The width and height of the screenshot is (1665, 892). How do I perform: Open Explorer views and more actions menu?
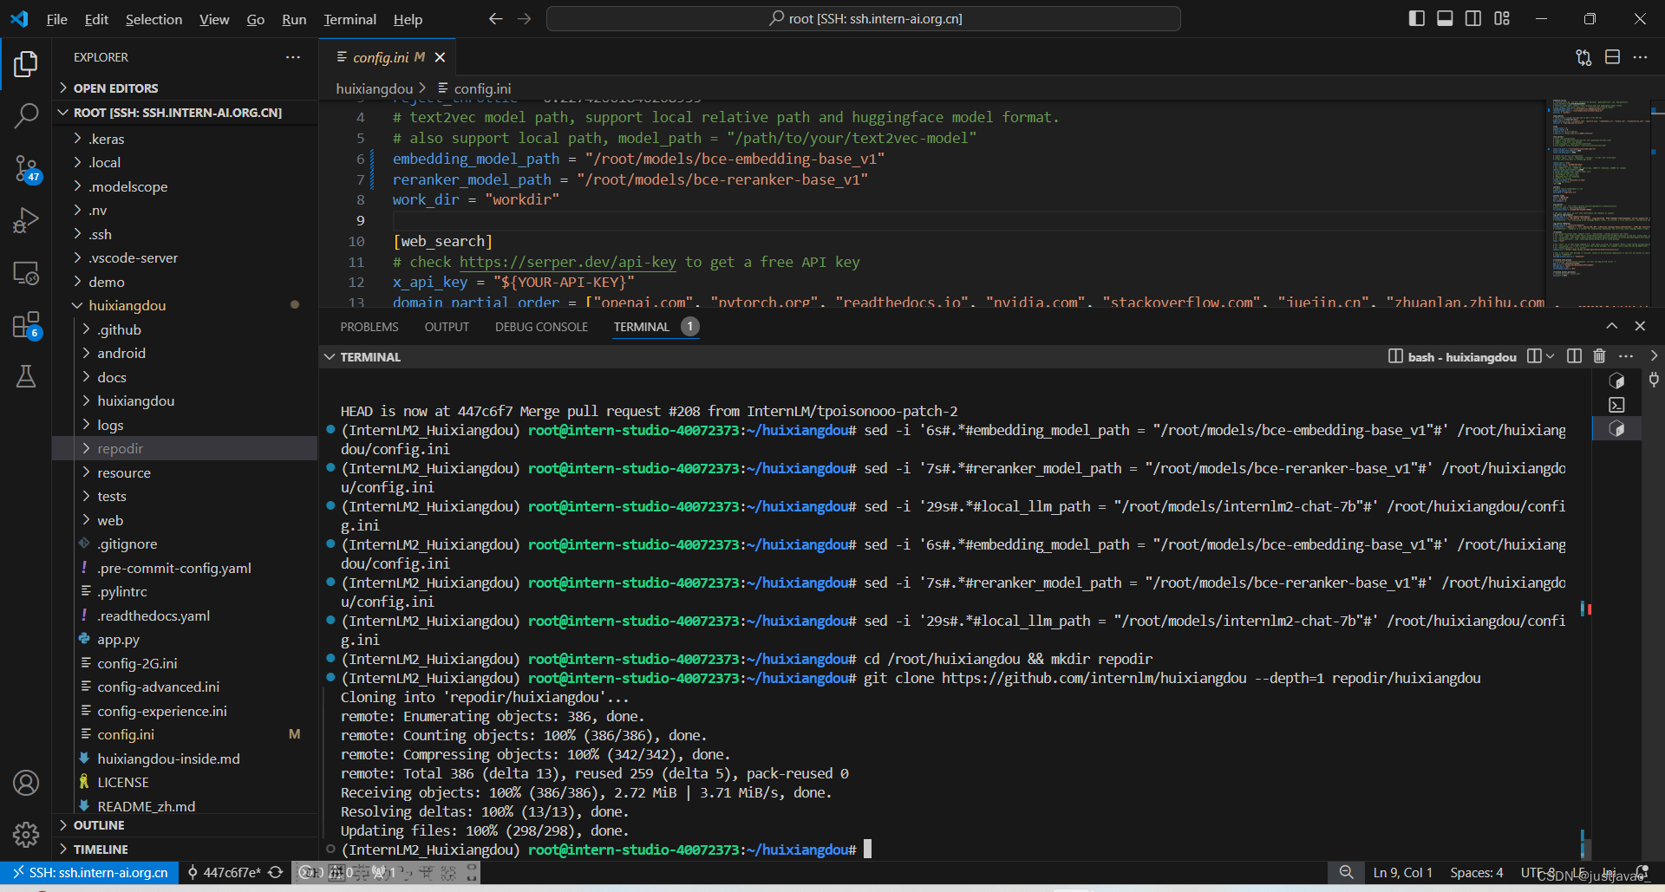point(293,57)
